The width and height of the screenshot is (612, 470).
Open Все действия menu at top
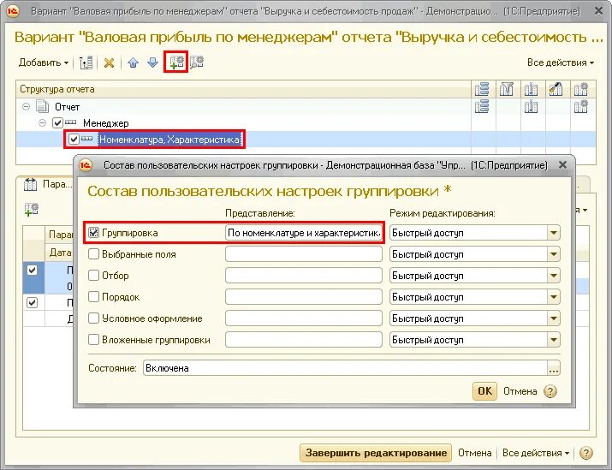point(561,62)
